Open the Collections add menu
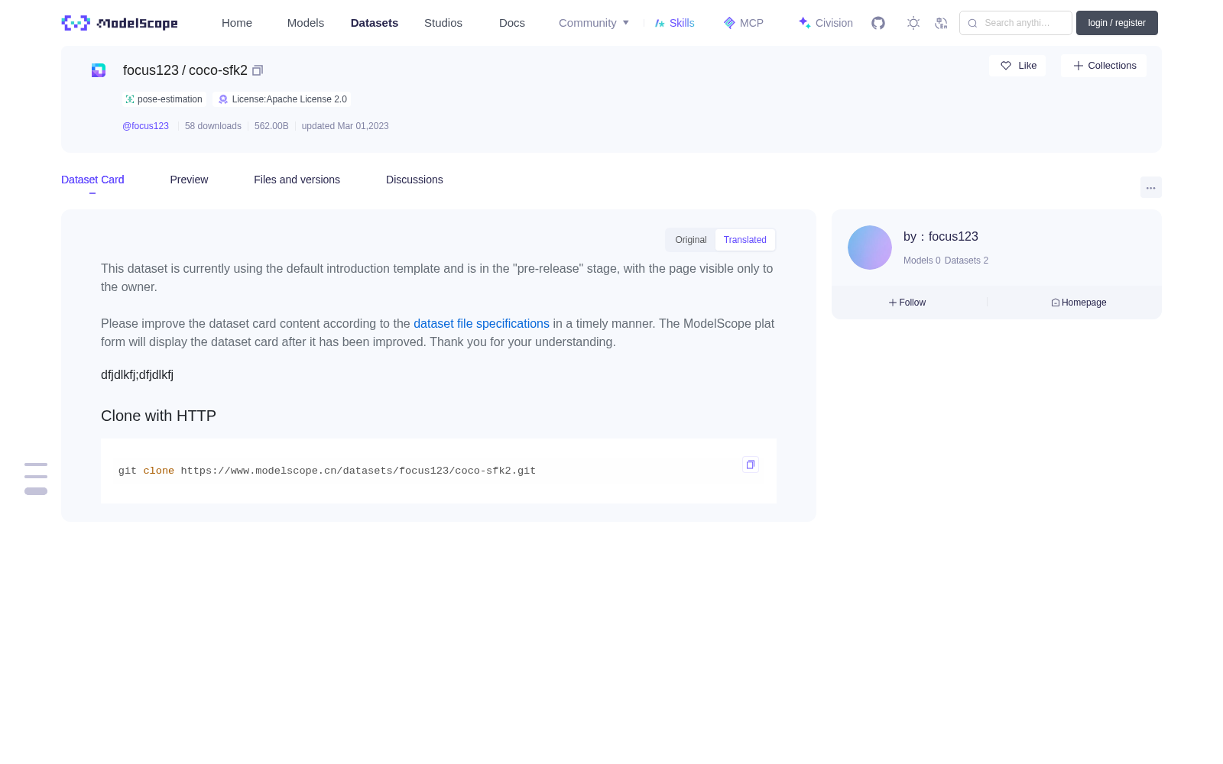 pyautogui.click(x=1104, y=66)
